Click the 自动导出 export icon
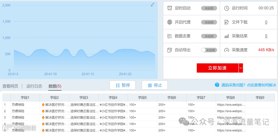The height and width of the screenshot is (133, 278). pos(170,50)
